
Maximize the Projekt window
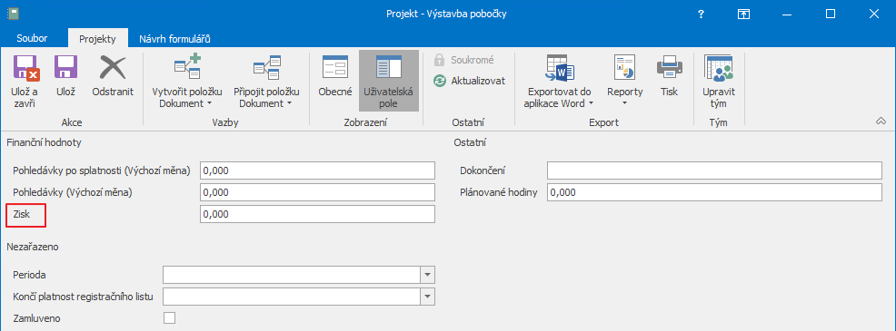coord(831,15)
